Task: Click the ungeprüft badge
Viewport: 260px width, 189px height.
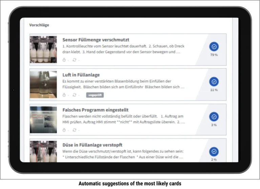Action: pyautogui.click(x=95, y=95)
